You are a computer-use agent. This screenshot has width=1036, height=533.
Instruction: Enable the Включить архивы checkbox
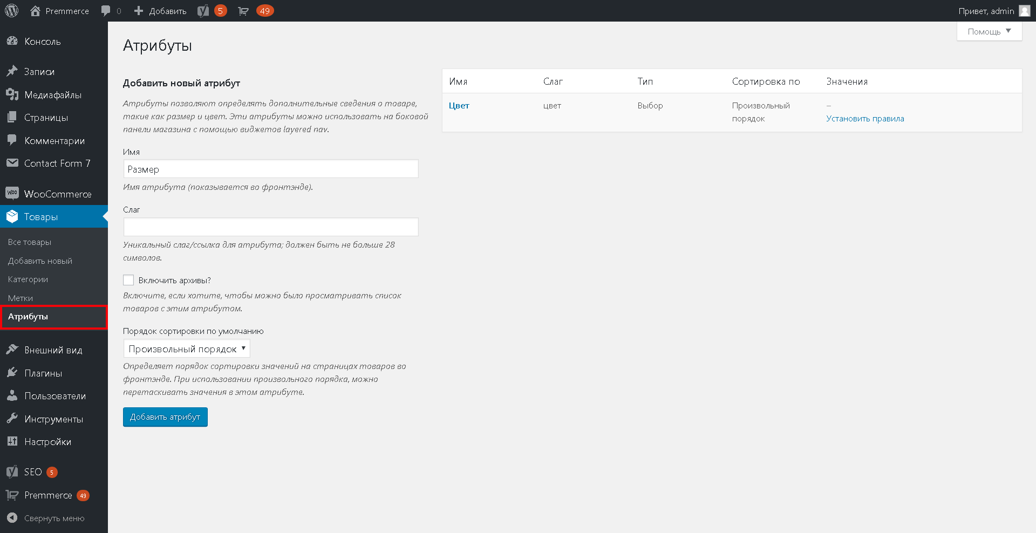click(x=128, y=280)
